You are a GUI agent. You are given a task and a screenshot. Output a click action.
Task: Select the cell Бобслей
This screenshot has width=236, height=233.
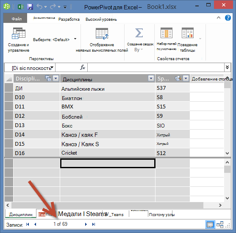pyautogui.click(x=108, y=116)
